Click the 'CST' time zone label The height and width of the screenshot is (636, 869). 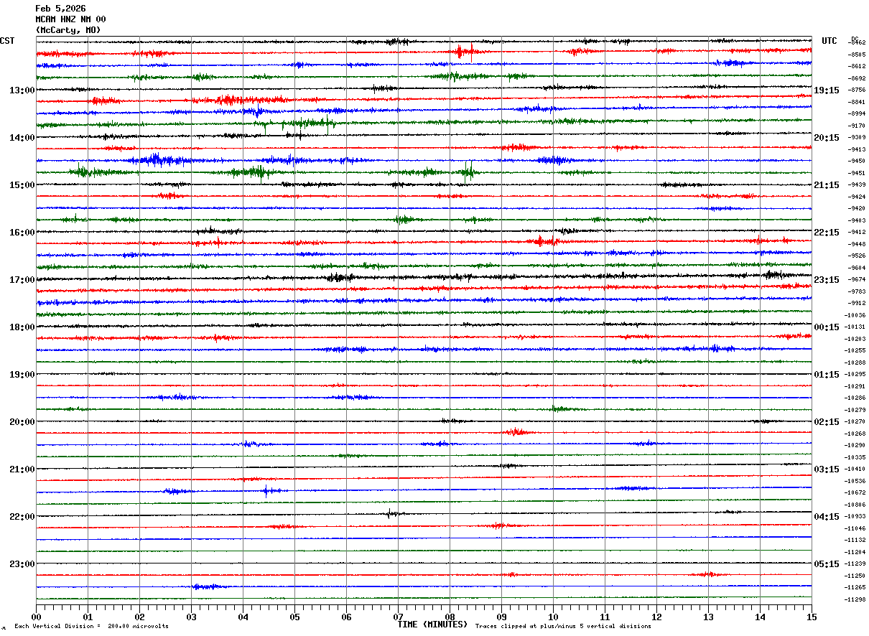7,41
